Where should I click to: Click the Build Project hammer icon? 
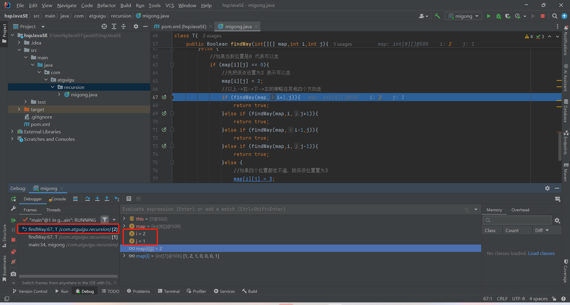437,16
